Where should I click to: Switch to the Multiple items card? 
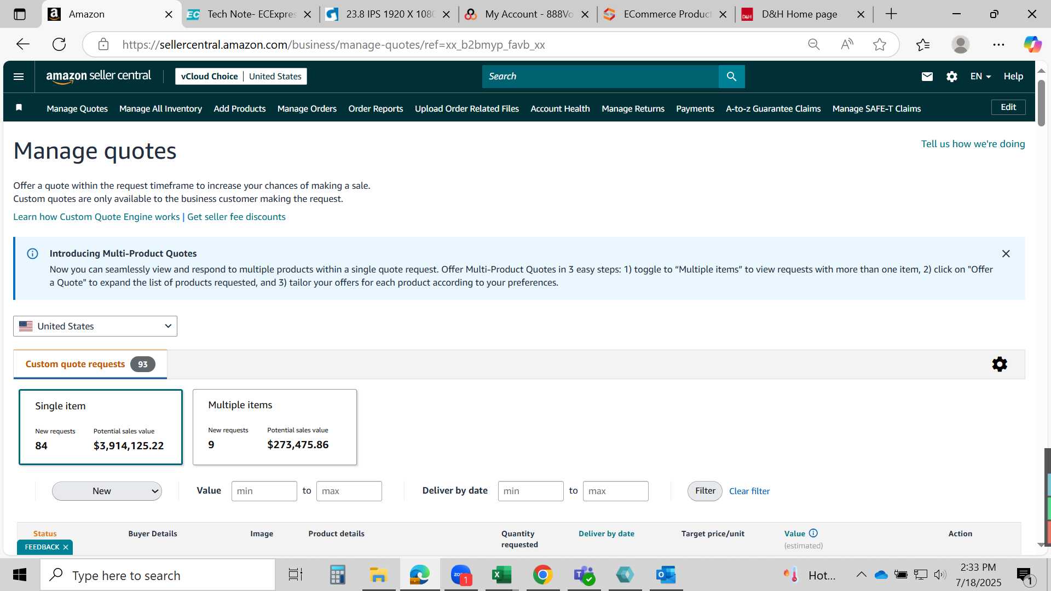pyautogui.click(x=275, y=427)
